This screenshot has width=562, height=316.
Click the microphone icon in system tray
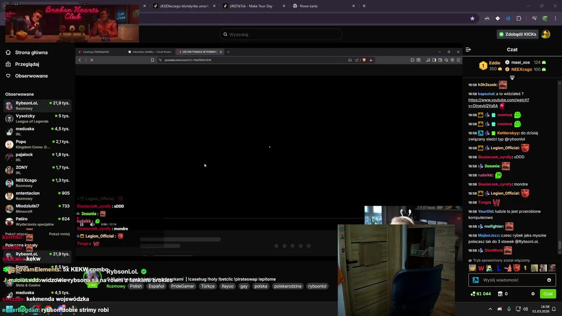[509, 309]
